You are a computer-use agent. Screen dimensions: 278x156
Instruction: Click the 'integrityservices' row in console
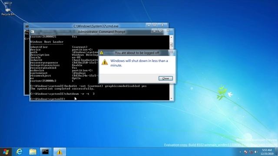56,65
